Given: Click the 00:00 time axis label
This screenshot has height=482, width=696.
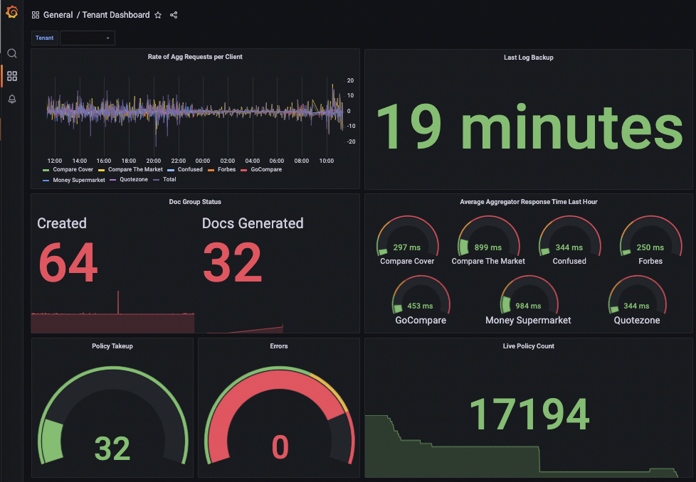Looking at the screenshot, I should [203, 161].
